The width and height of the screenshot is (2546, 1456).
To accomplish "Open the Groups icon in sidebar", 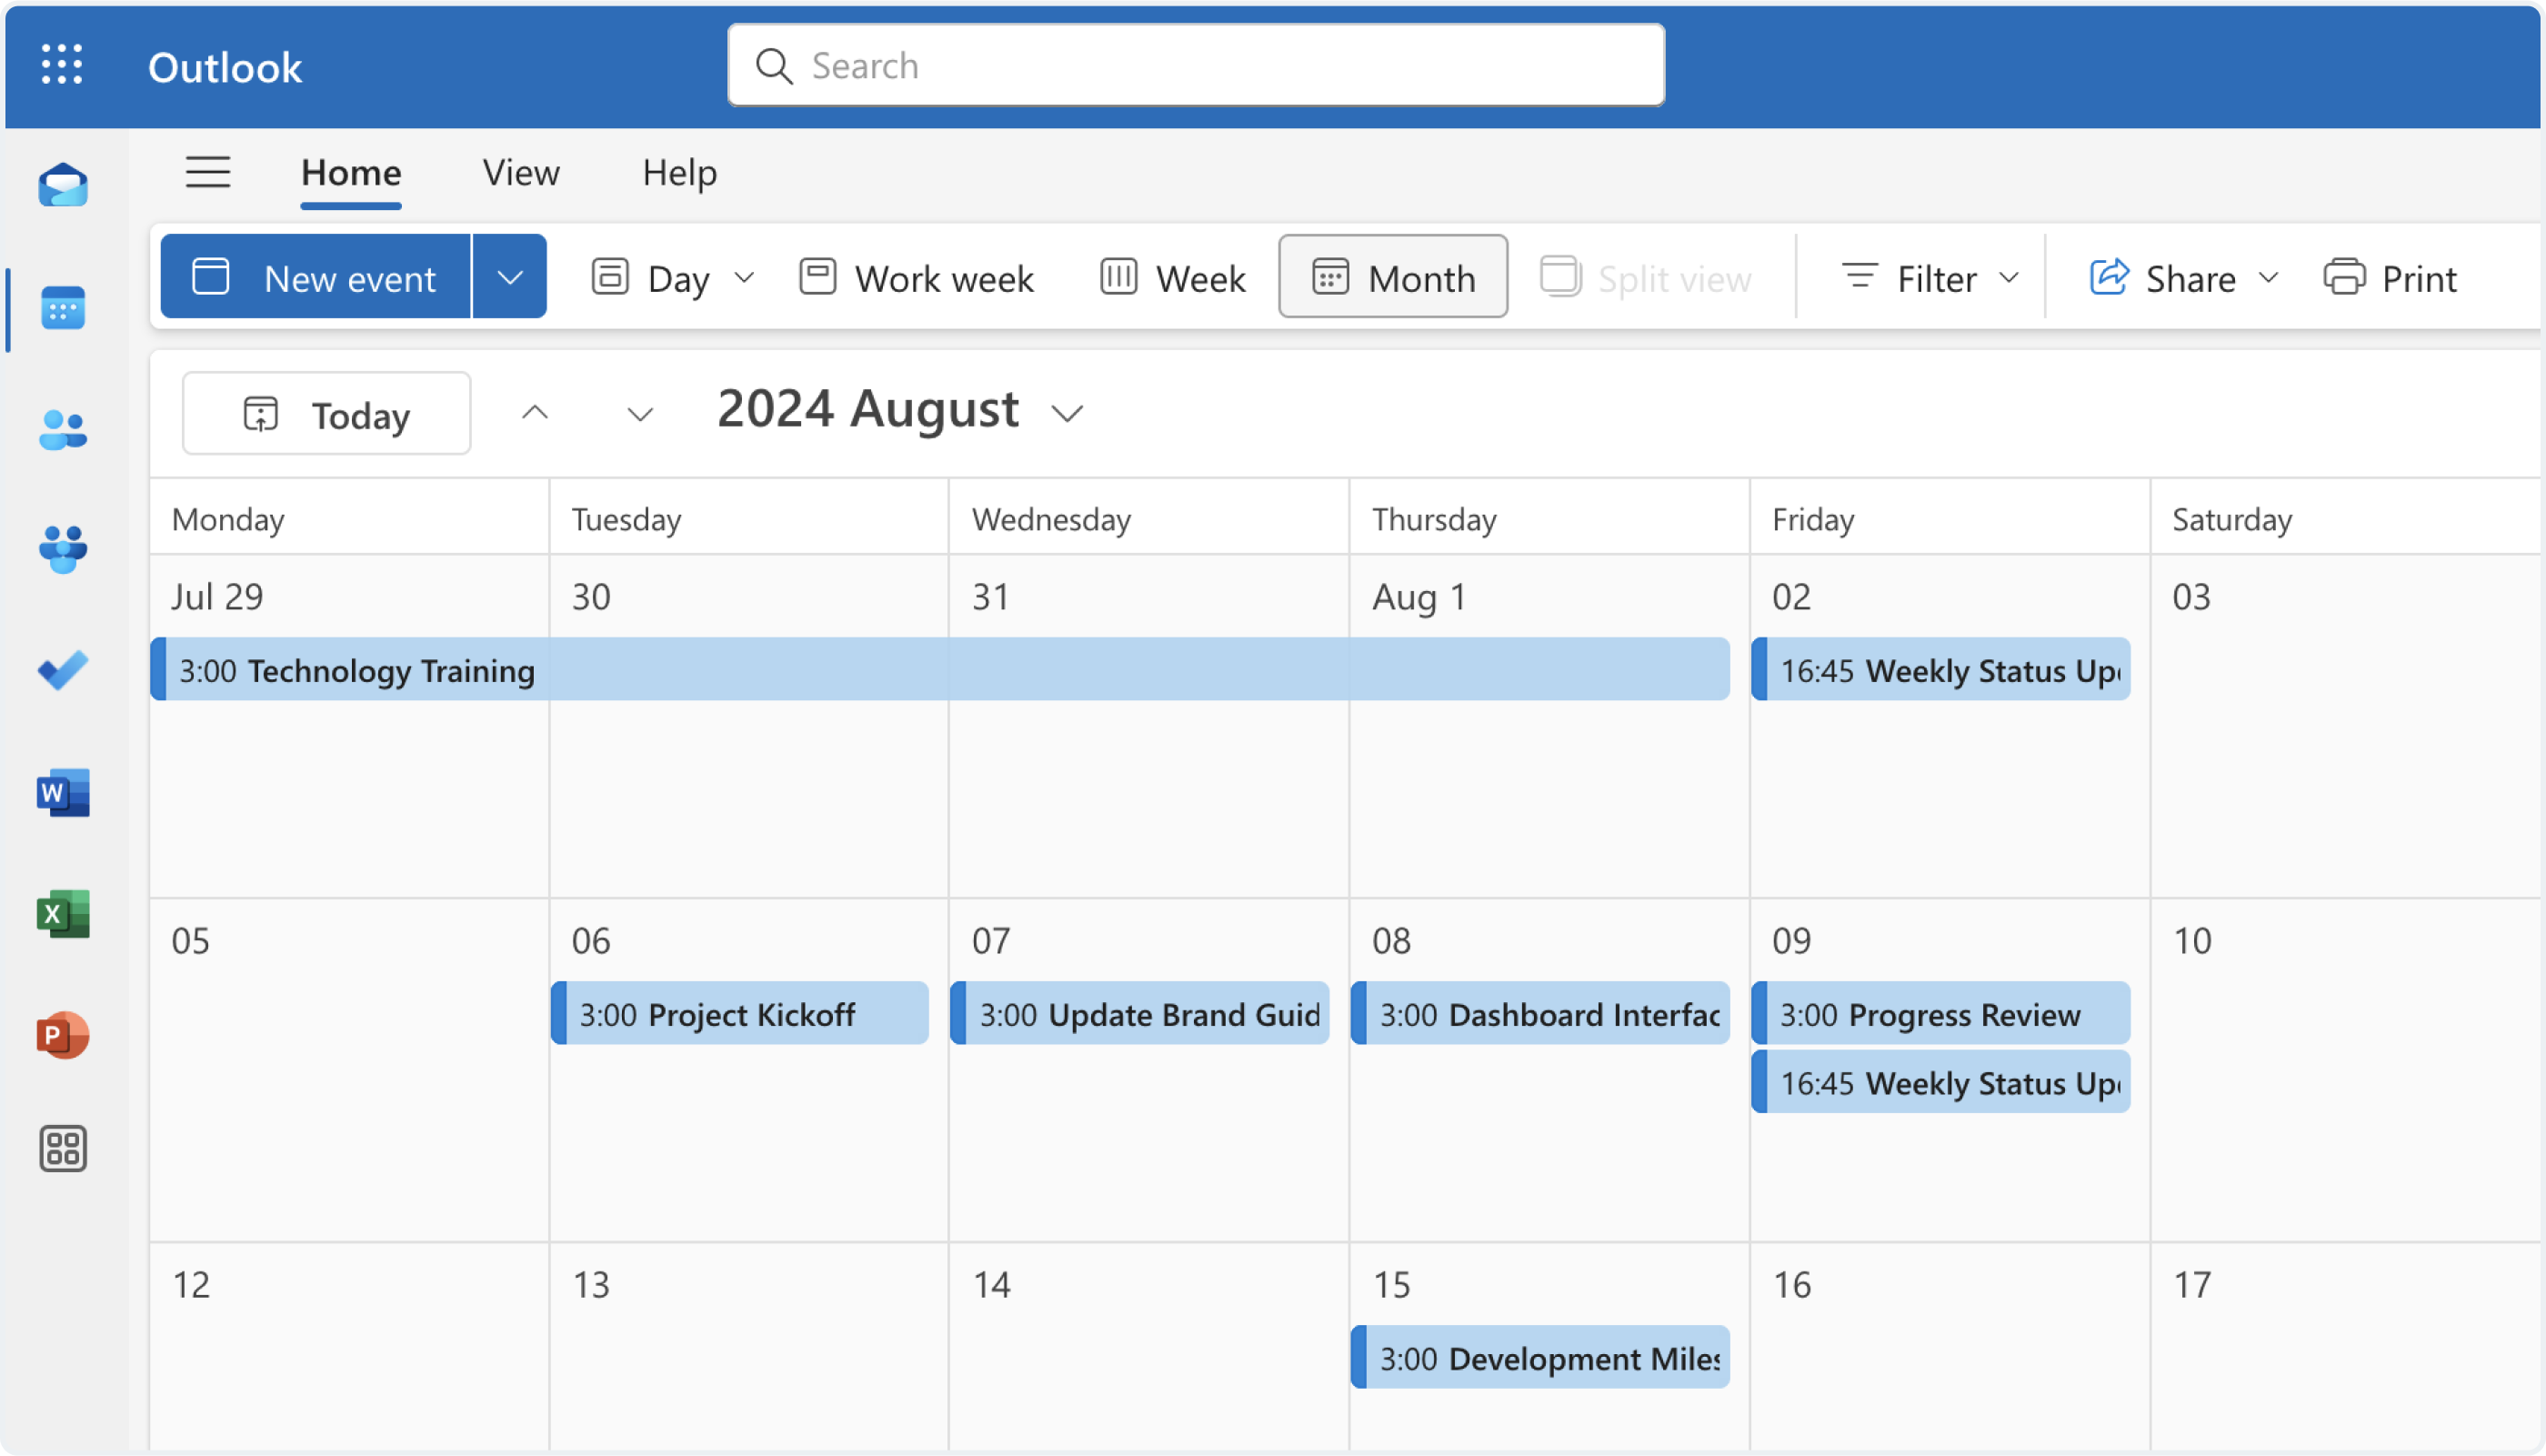I will (63, 550).
